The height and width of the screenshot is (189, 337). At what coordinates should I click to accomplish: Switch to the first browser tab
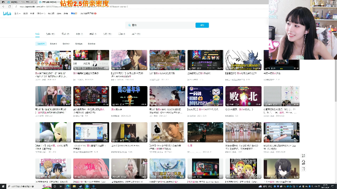point(21,2)
